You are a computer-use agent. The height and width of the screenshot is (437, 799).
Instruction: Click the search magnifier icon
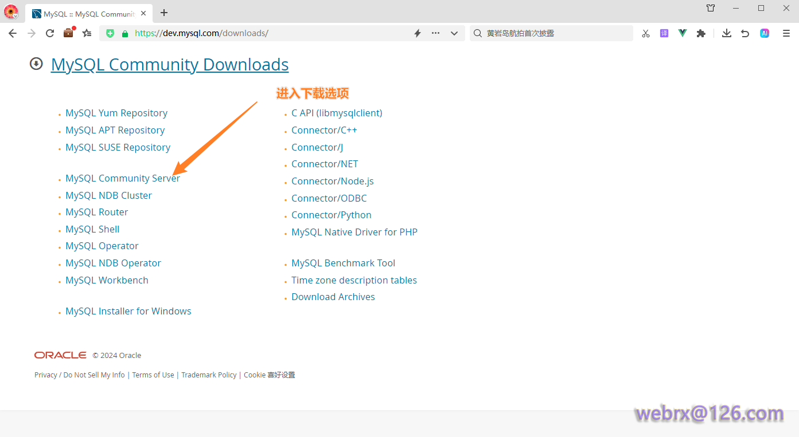(x=478, y=33)
